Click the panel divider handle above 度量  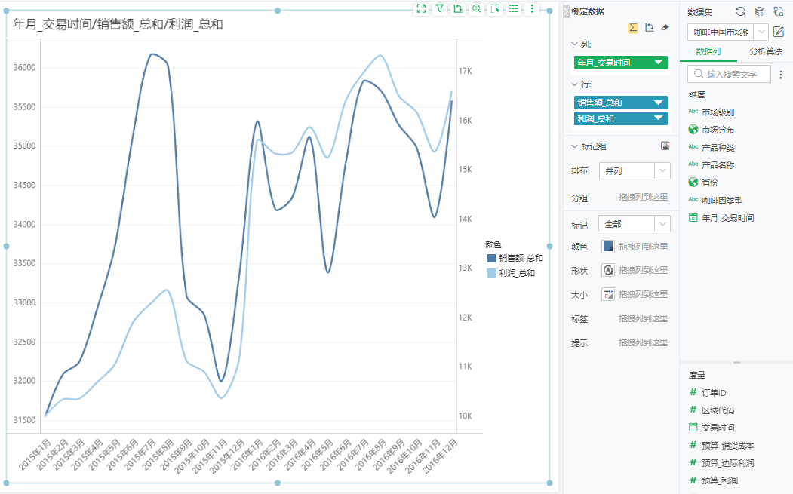click(x=737, y=363)
